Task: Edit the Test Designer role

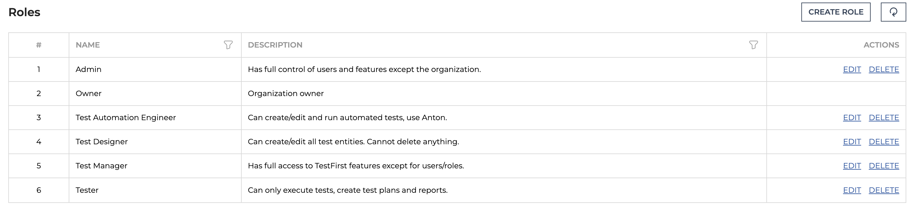Action: (852, 142)
